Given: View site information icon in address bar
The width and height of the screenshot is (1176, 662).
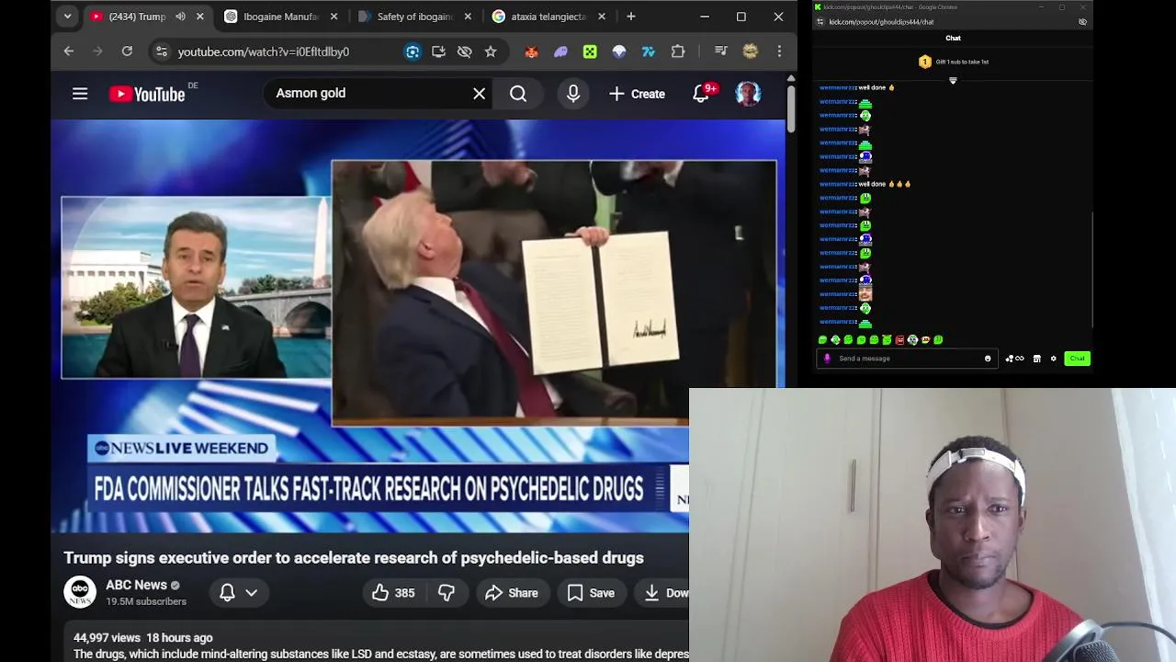Looking at the screenshot, I should (x=161, y=51).
